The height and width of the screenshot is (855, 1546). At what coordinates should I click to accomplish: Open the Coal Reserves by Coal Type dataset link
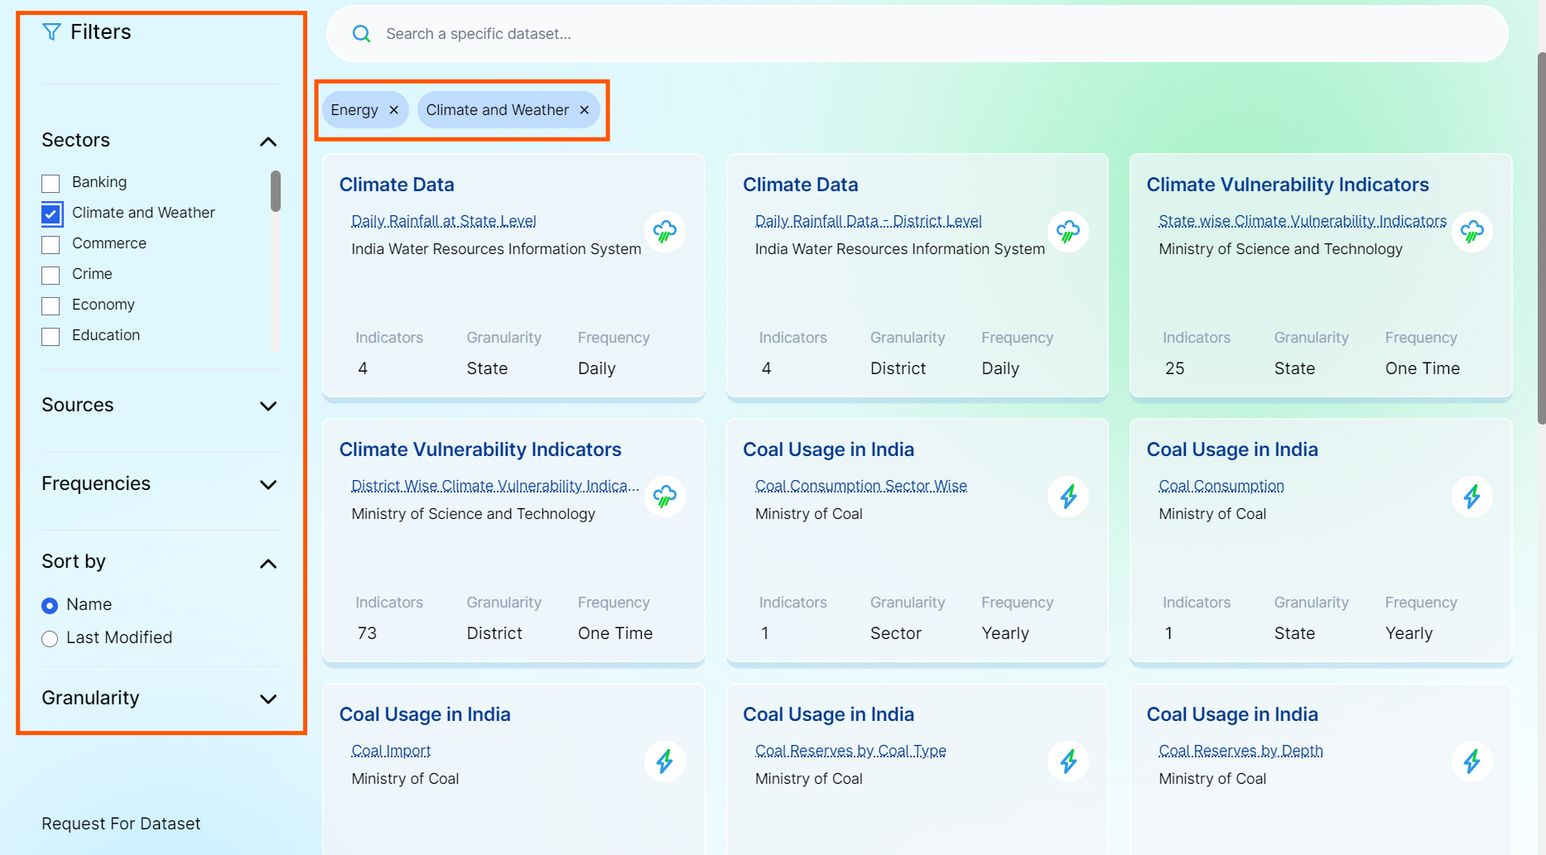click(850, 751)
